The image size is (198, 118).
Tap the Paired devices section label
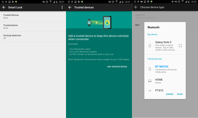(x=155, y=59)
